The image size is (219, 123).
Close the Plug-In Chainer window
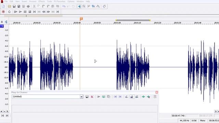[157, 92]
